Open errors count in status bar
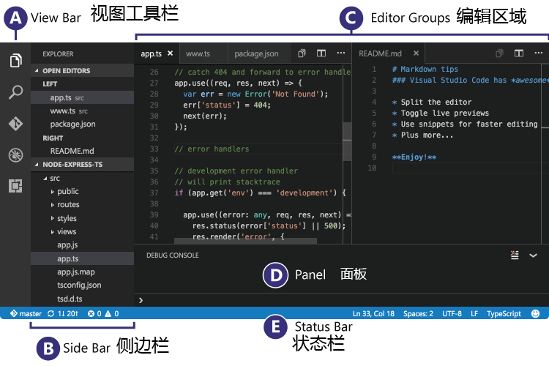The image size is (549, 366). tap(94, 313)
